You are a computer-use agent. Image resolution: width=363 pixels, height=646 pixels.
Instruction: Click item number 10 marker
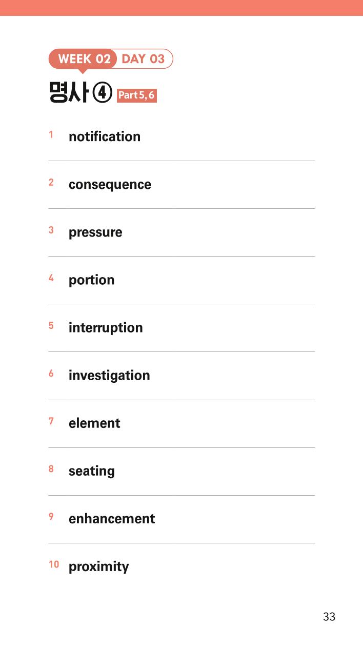click(54, 564)
